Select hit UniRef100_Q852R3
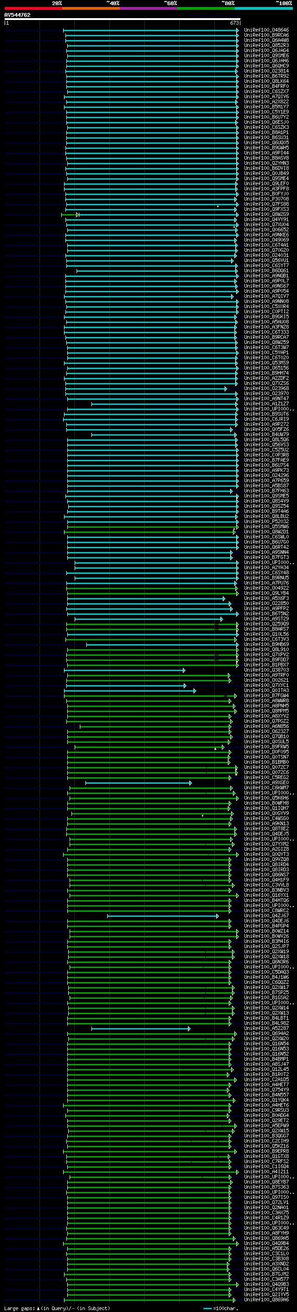This screenshot has width=297, height=1312. [x=266, y=45]
